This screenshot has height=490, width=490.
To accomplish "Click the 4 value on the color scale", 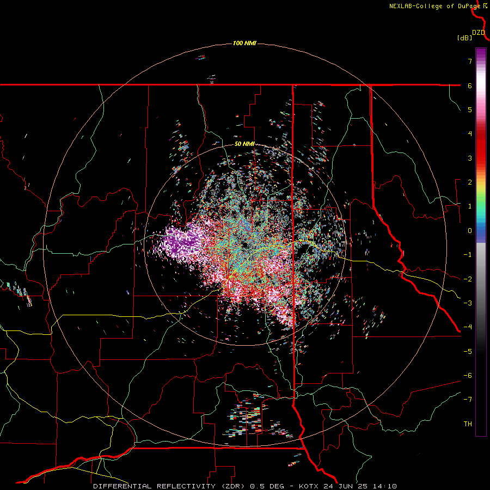I will [x=470, y=134].
